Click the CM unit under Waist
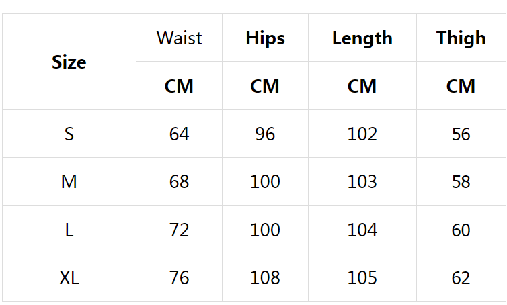 pos(179,86)
